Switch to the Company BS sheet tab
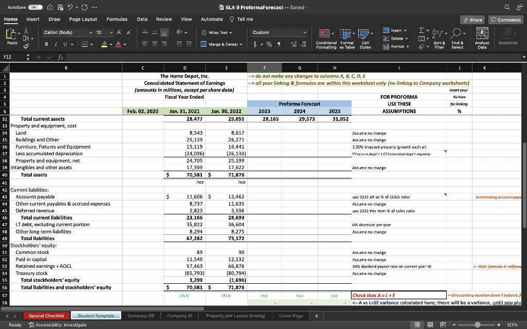Screen dimensions: 527x329 (141, 316)
